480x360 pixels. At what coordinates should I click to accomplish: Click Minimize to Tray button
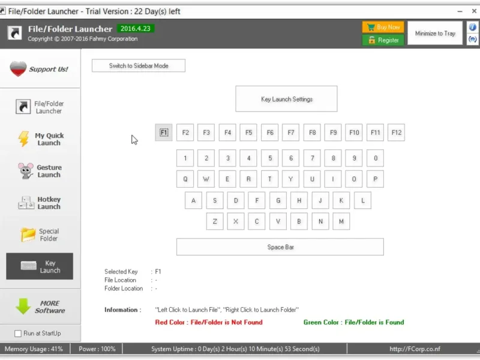(435, 33)
